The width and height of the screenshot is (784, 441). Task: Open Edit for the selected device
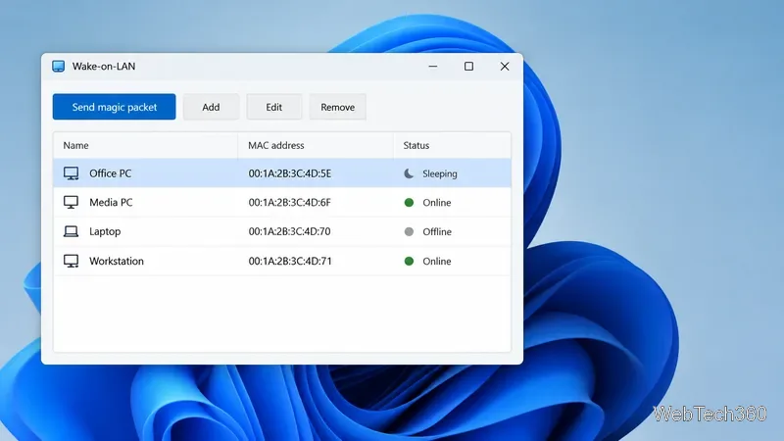pos(274,107)
